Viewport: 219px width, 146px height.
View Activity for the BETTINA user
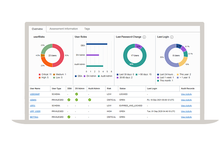point(186,117)
